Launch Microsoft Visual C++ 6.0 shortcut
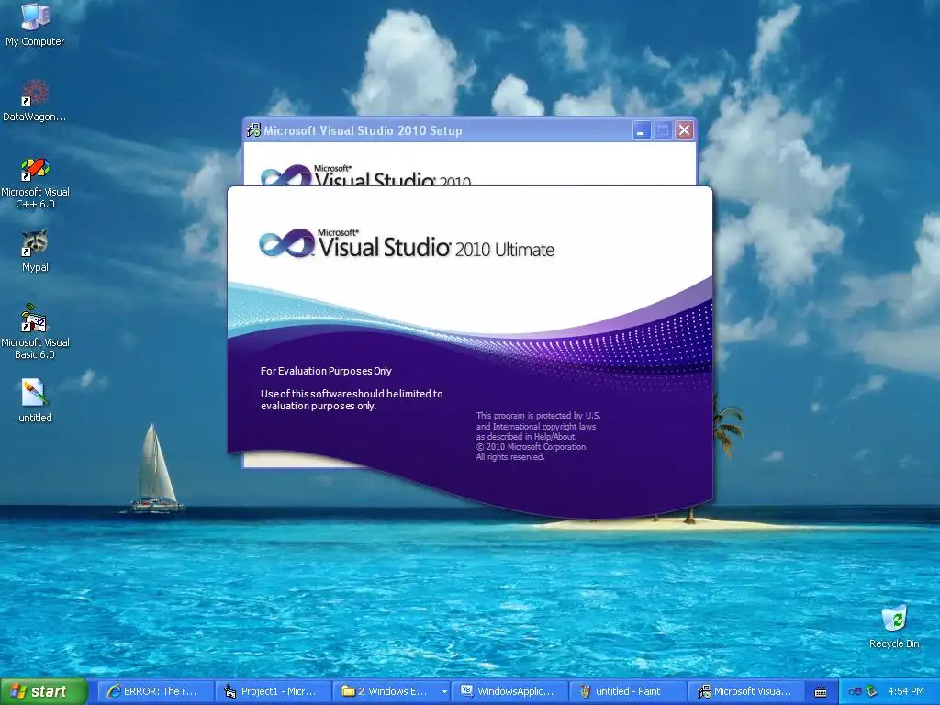The height and width of the screenshot is (705, 940). pos(35,183)
